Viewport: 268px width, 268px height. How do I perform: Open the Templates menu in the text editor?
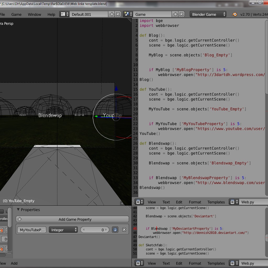[x=216, y=202]
